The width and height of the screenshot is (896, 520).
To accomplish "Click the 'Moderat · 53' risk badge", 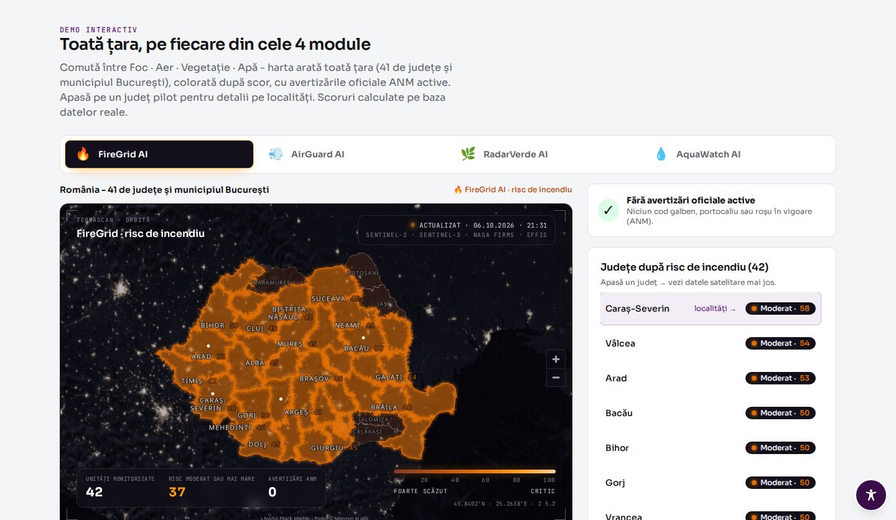I will [780, 378].
